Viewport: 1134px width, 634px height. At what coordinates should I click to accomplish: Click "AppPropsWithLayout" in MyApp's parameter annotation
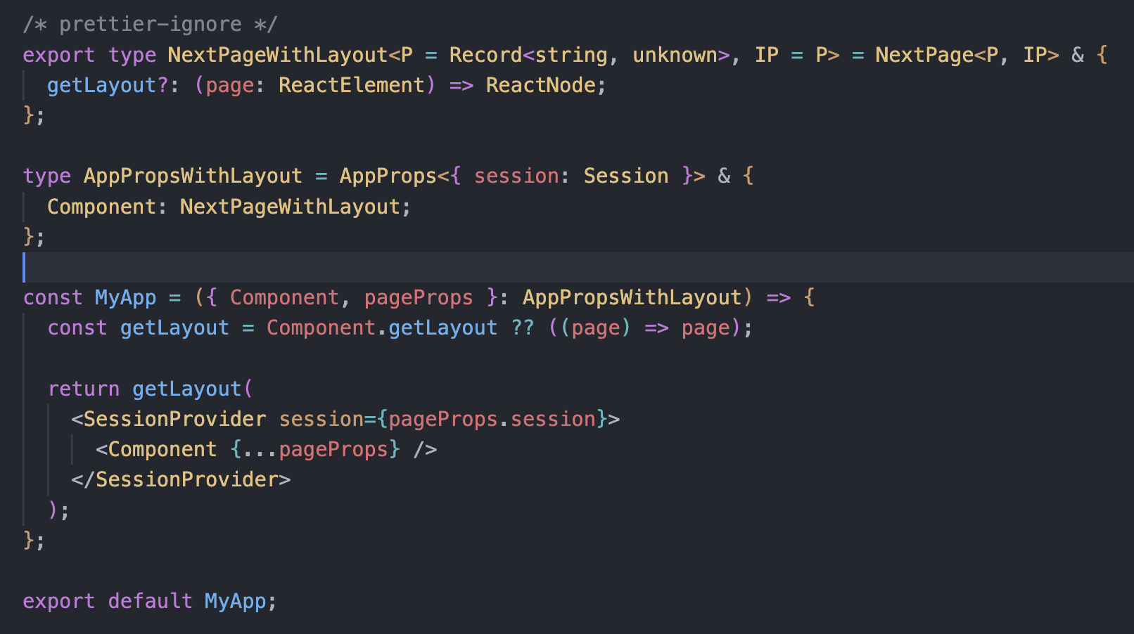[632, 297]
